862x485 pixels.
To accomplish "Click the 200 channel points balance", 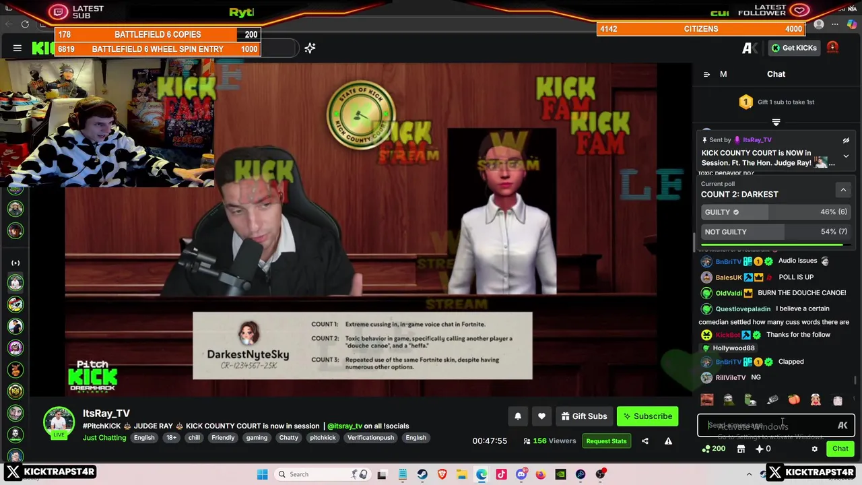I will point(714,449).
